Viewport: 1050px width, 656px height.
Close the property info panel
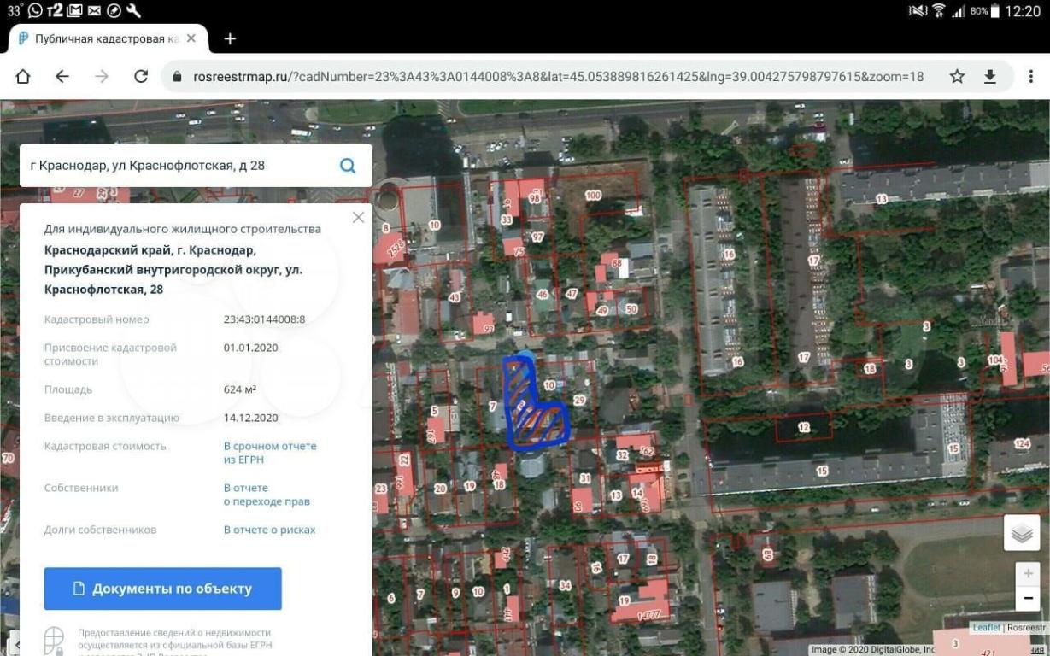point(358,218)
